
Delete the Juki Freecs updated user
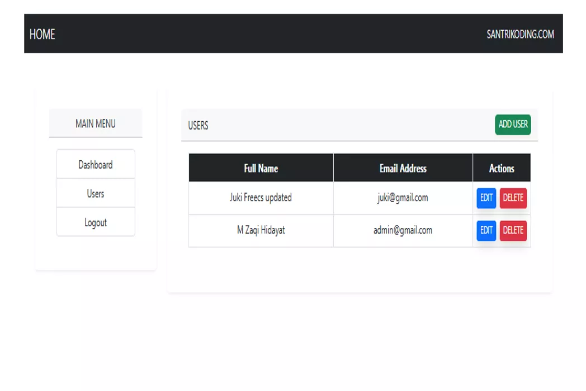[513, 198]
